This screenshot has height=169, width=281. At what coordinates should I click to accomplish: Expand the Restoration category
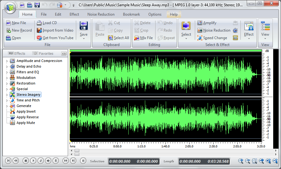pyautogui.click(x=7, y=84)
